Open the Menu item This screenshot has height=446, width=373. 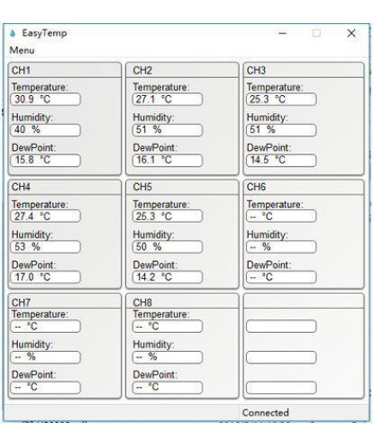click(x=22, y=51)
